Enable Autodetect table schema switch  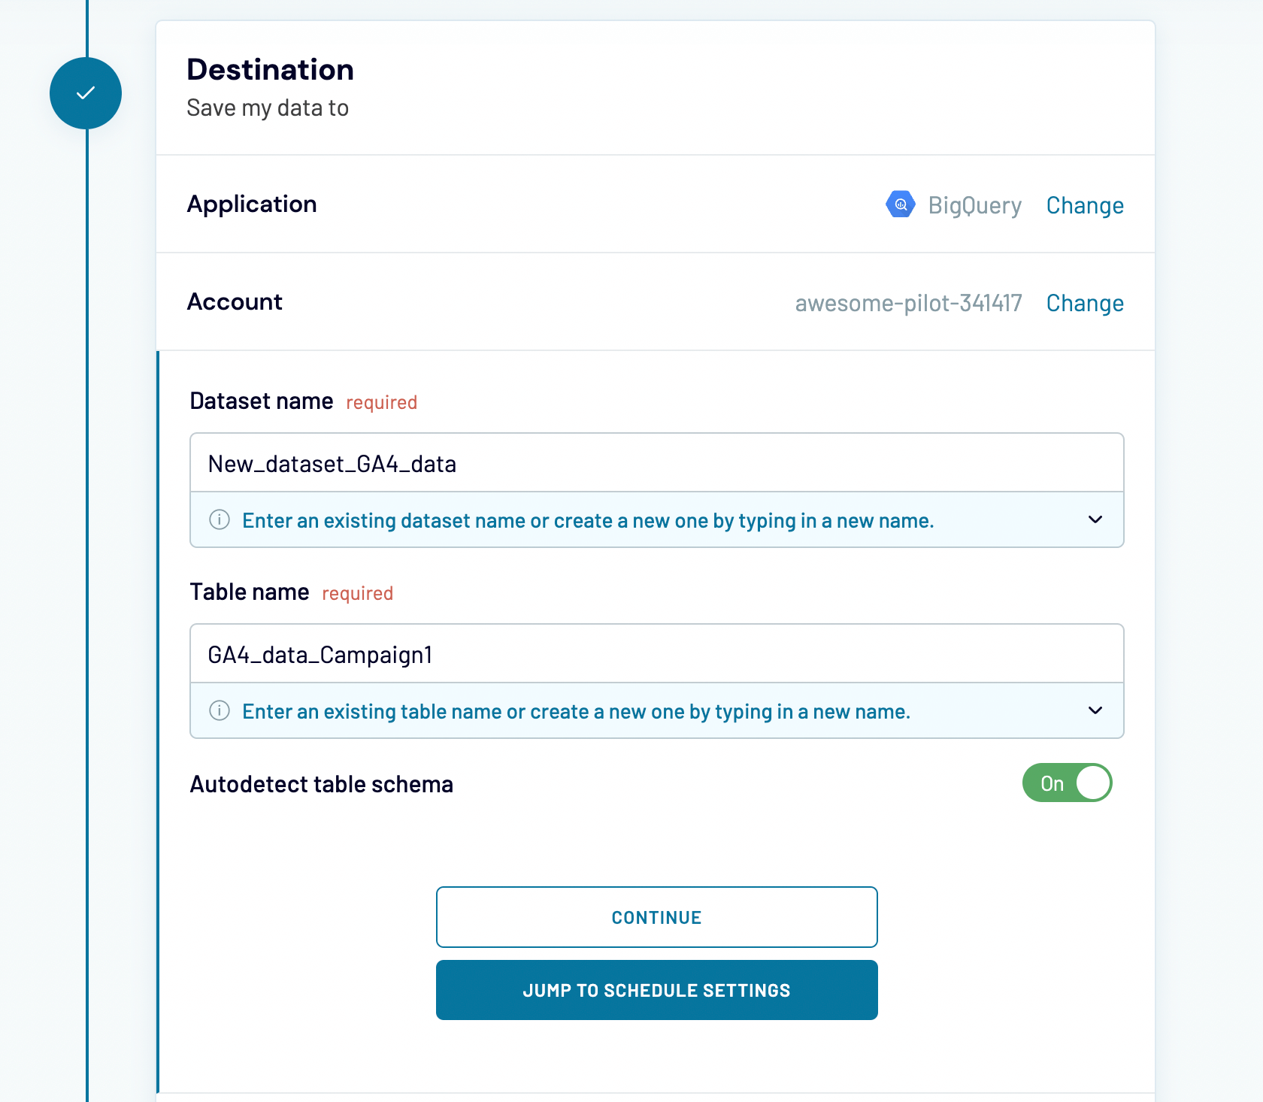[1067, 783]
